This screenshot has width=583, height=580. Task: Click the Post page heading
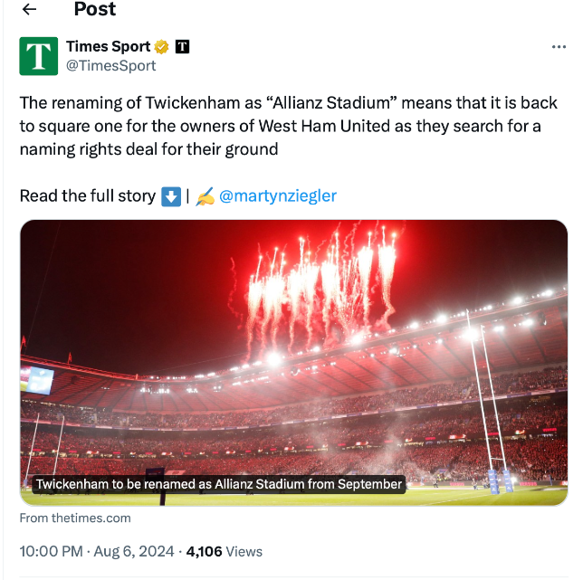coord(95,10)
